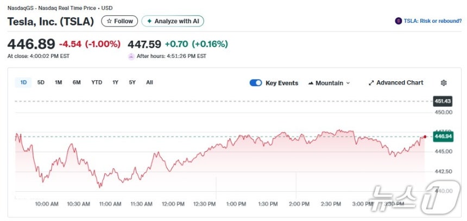Screen dimensions: 467x221
Task: Click the sparkle icon on Analyze with AI
Action: (x=148, y=21)
